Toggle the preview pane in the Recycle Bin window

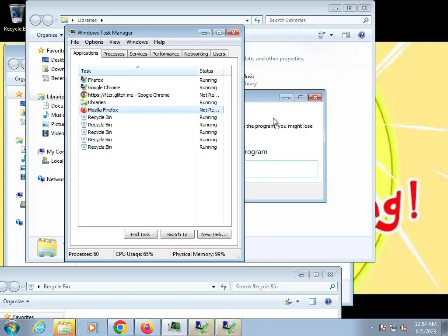click(312, 301)
